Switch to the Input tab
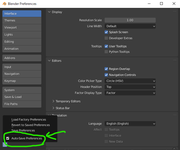 22,67
